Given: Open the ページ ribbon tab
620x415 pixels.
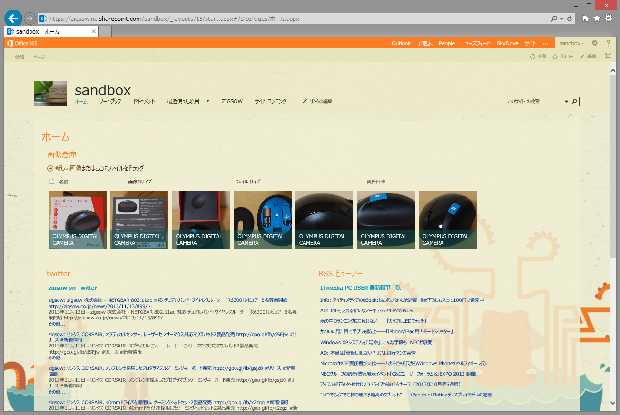Looking at the screenshot, I should coord(39,57).
